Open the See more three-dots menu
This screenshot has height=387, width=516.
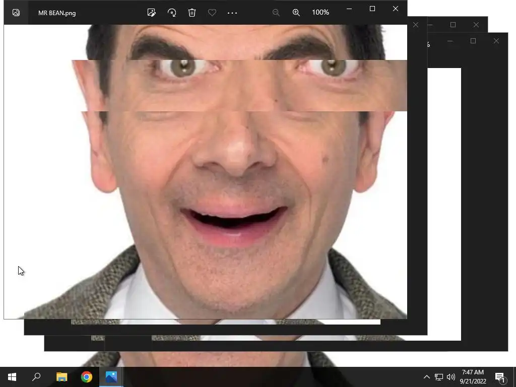(x=232, y=13)
